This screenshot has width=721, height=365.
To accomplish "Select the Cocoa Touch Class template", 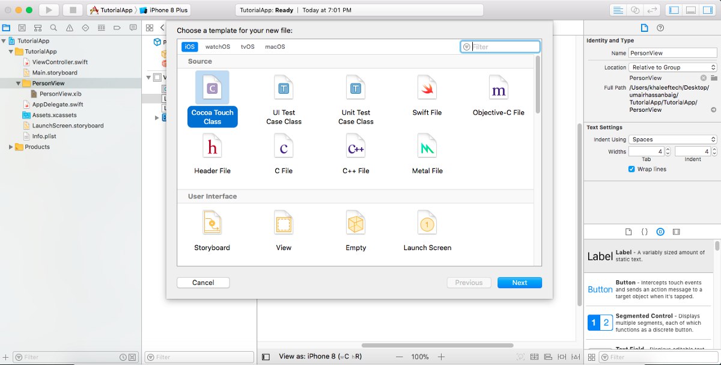I will coord(212,99).
